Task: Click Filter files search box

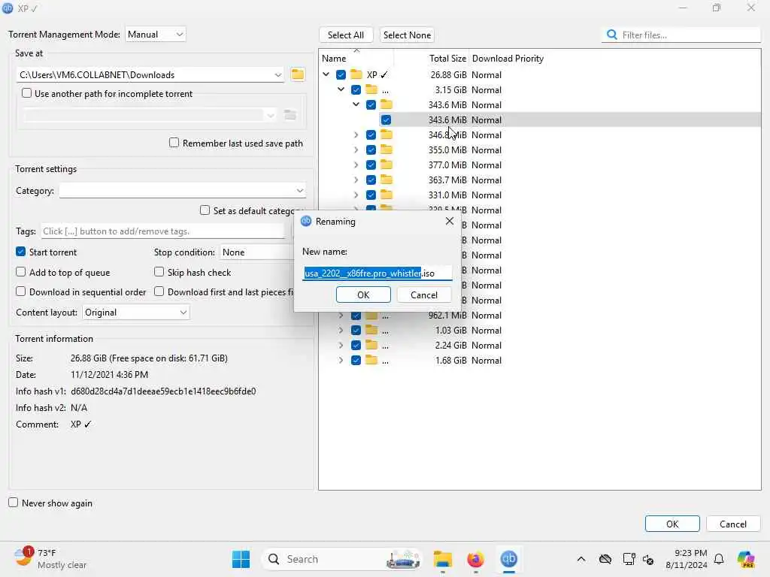Action: click(681, 35)
